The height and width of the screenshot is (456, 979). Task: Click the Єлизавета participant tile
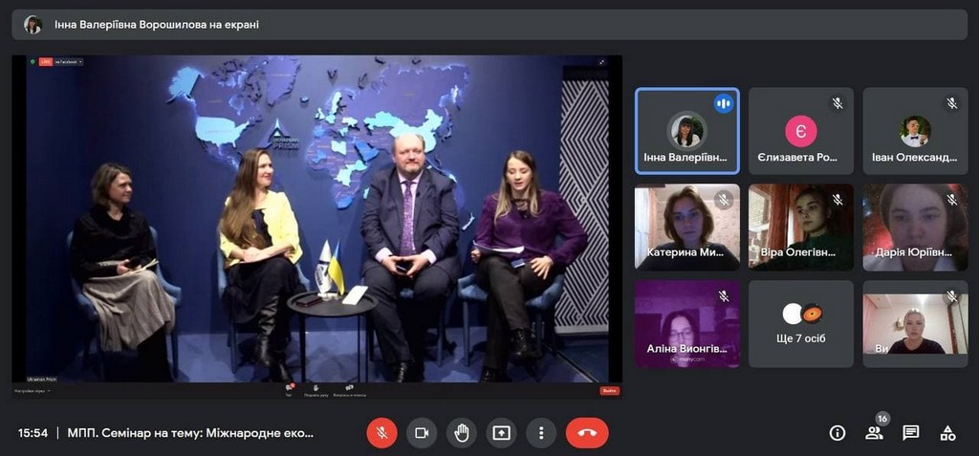[800, 132]
